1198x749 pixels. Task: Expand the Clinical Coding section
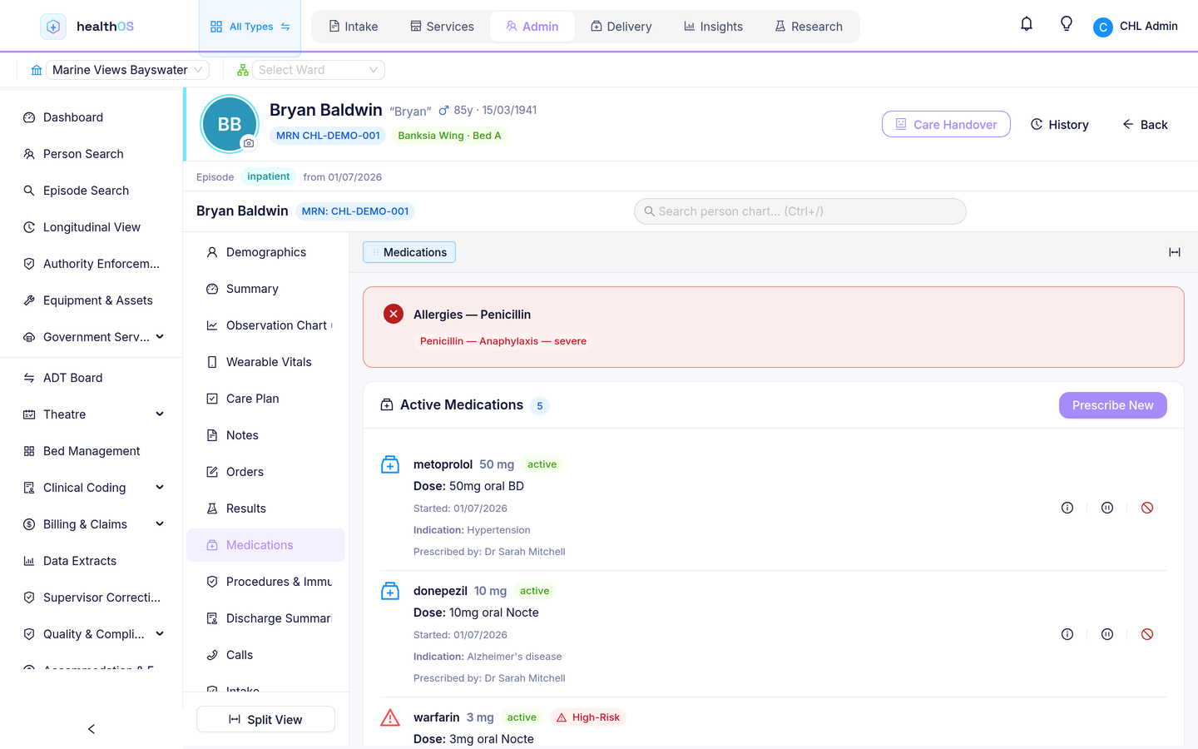coord(160,487)
